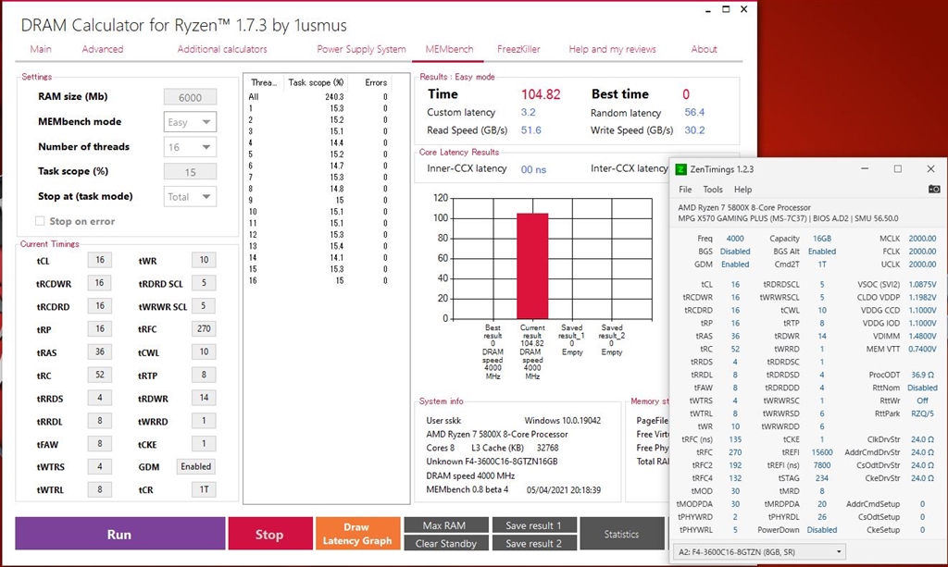The width and height of the screenshot is (948, 567).
Task: Click the Read Speed value 51.6
Action: [530, 129]
